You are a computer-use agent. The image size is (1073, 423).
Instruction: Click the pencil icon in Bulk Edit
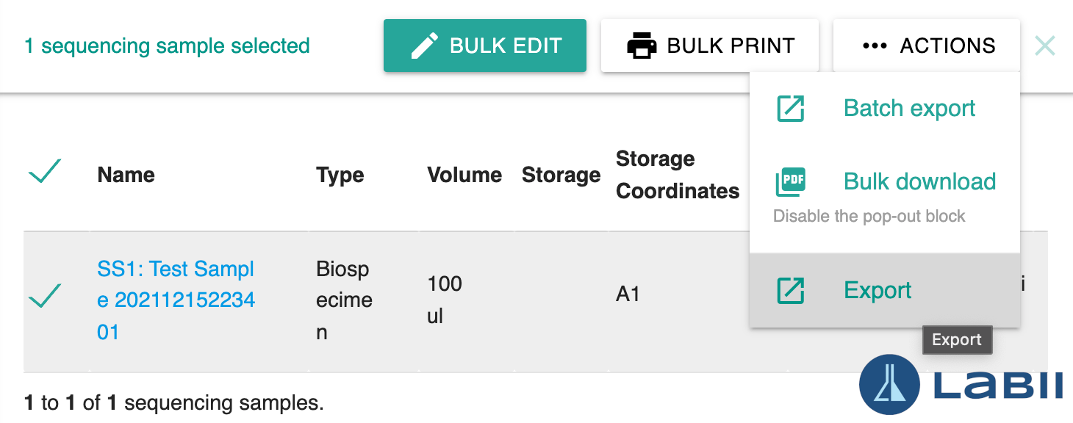(424, 46)
